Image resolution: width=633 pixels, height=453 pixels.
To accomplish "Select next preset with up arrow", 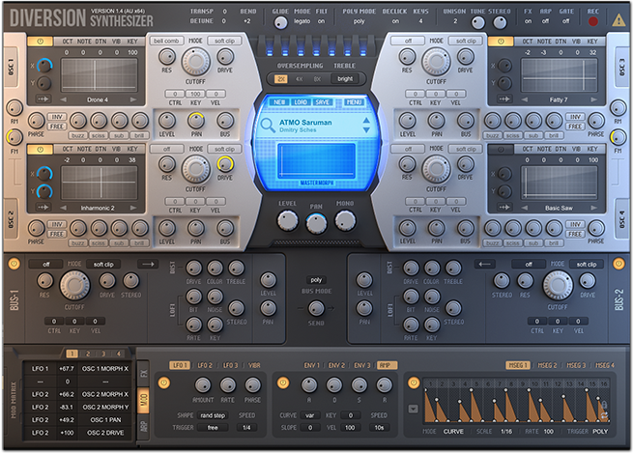I will point(365,120).
